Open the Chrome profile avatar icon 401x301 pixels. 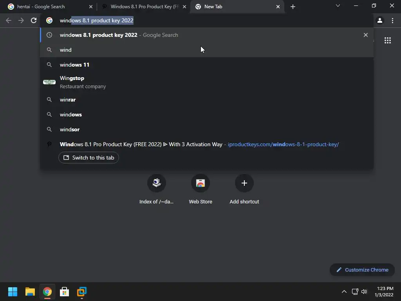[x=380, y=20]
